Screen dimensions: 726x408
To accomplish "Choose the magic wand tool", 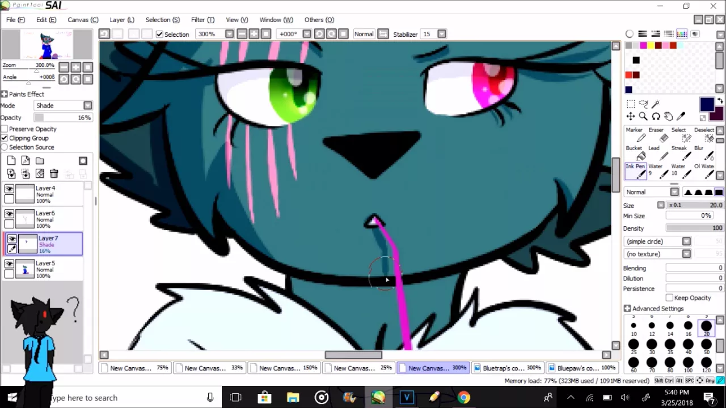I will [656, 104].
